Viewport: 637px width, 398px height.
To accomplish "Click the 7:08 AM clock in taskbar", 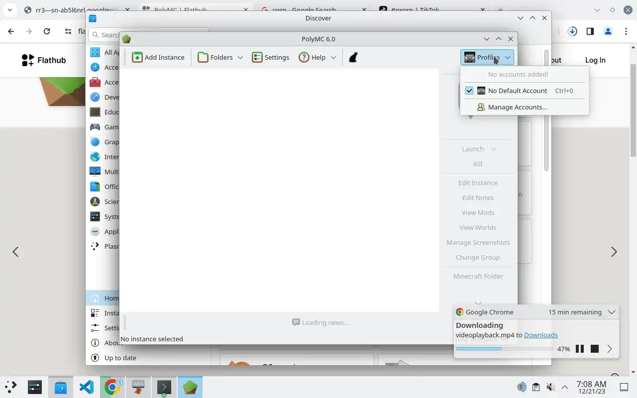I will click(x=591, y=387).
